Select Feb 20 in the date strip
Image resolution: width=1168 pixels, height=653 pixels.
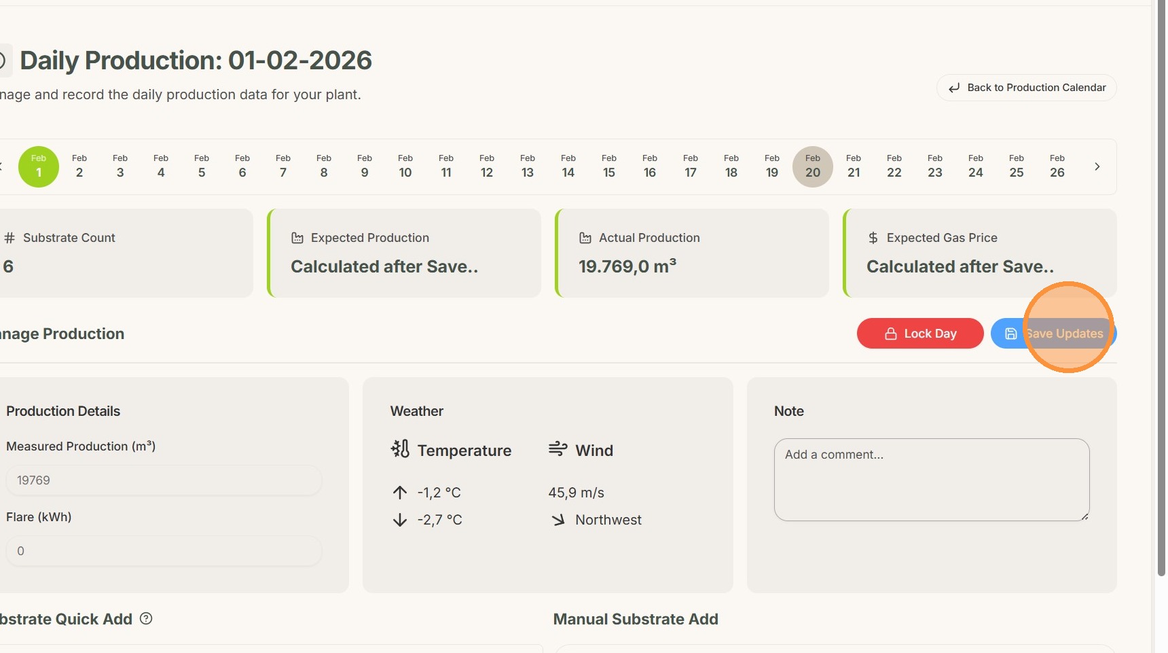click(x=813, y=166)
